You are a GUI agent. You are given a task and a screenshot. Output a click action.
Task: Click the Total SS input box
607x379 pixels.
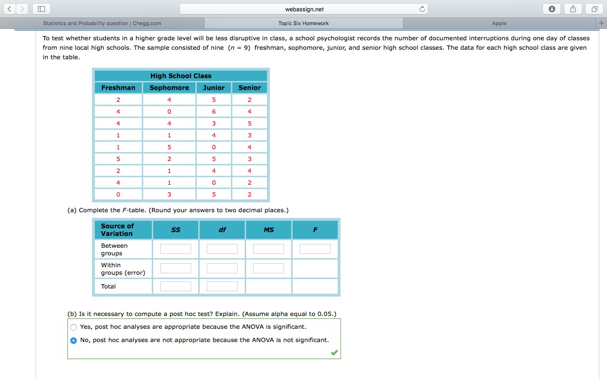click(x=175, y=286)
